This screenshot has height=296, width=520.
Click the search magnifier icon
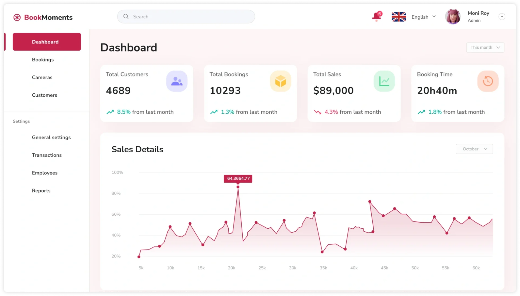(x=126, y=17)
